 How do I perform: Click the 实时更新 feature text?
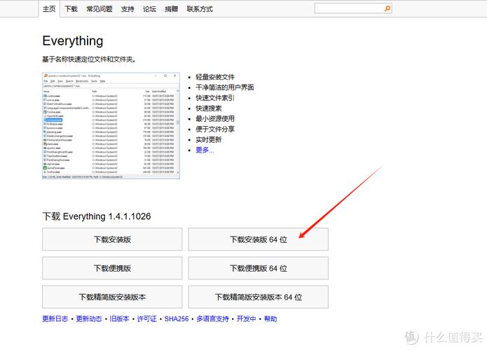(x=208, y=139)
